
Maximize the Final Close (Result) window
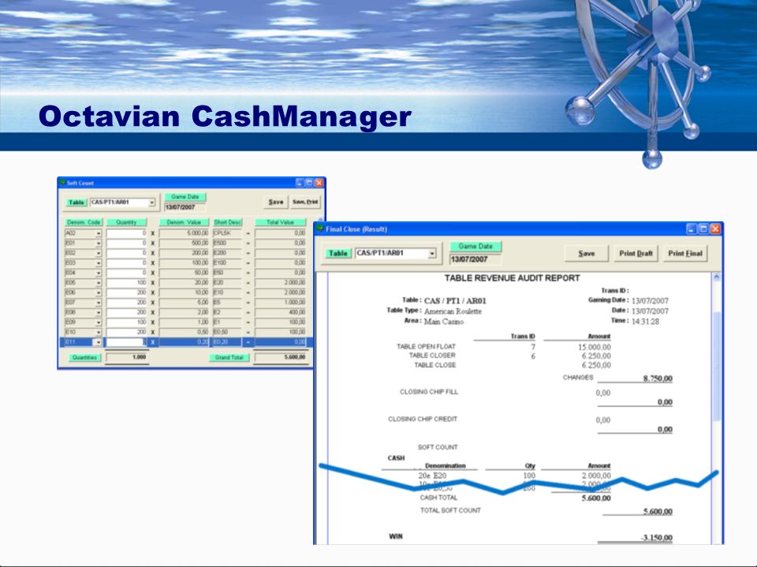pos(703,229)
